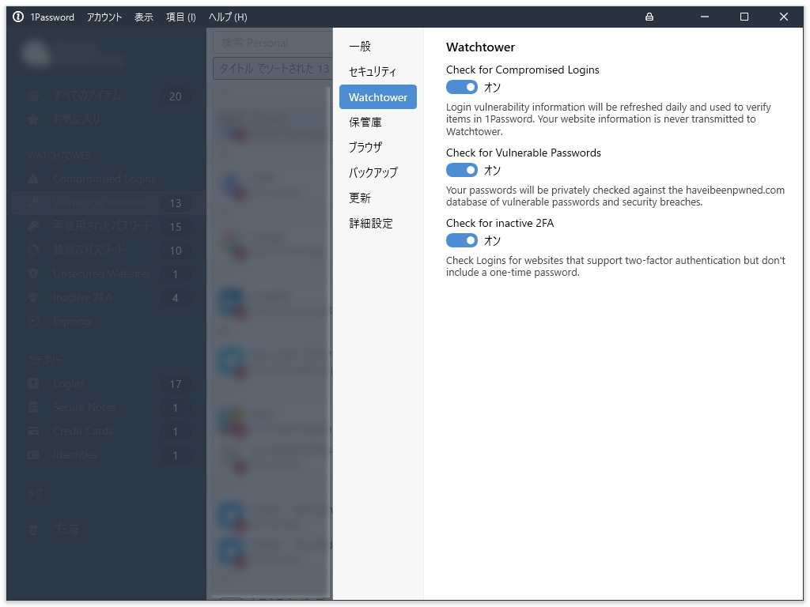Turn off Check for Vulnerable Passwords
The image size is (810, 607).
462,169
